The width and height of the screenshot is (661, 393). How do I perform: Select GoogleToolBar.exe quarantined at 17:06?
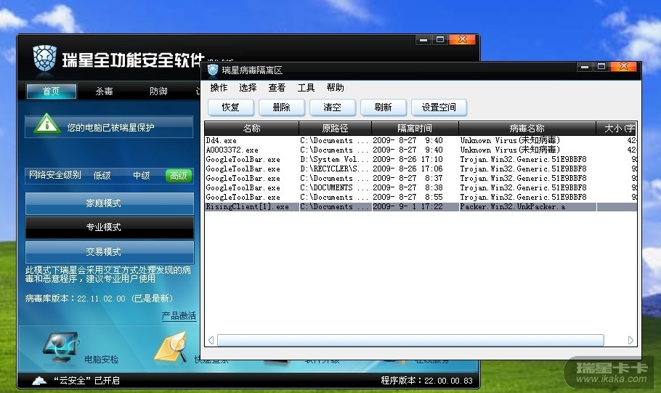(421, 169)
